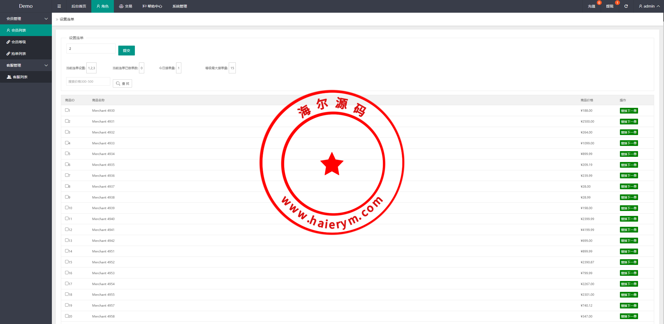The width and height of the screenshot is (664, 324).
Task: Select the checkbox for Merchant 4951
Action: point(67,251)
